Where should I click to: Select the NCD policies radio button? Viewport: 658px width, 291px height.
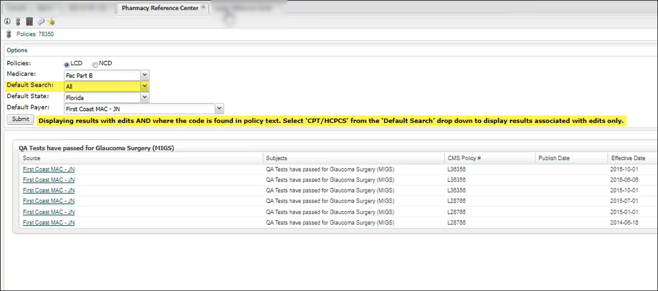click(x=95, y=64)
